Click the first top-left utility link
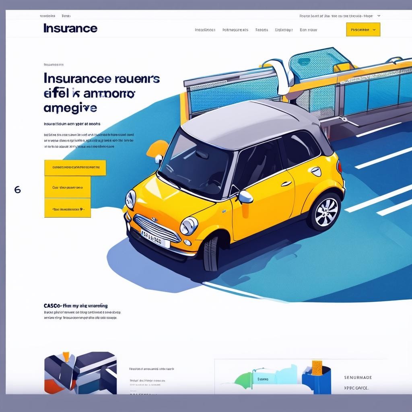This screenshot has height=412, width=412. click(x=47, y=16)
